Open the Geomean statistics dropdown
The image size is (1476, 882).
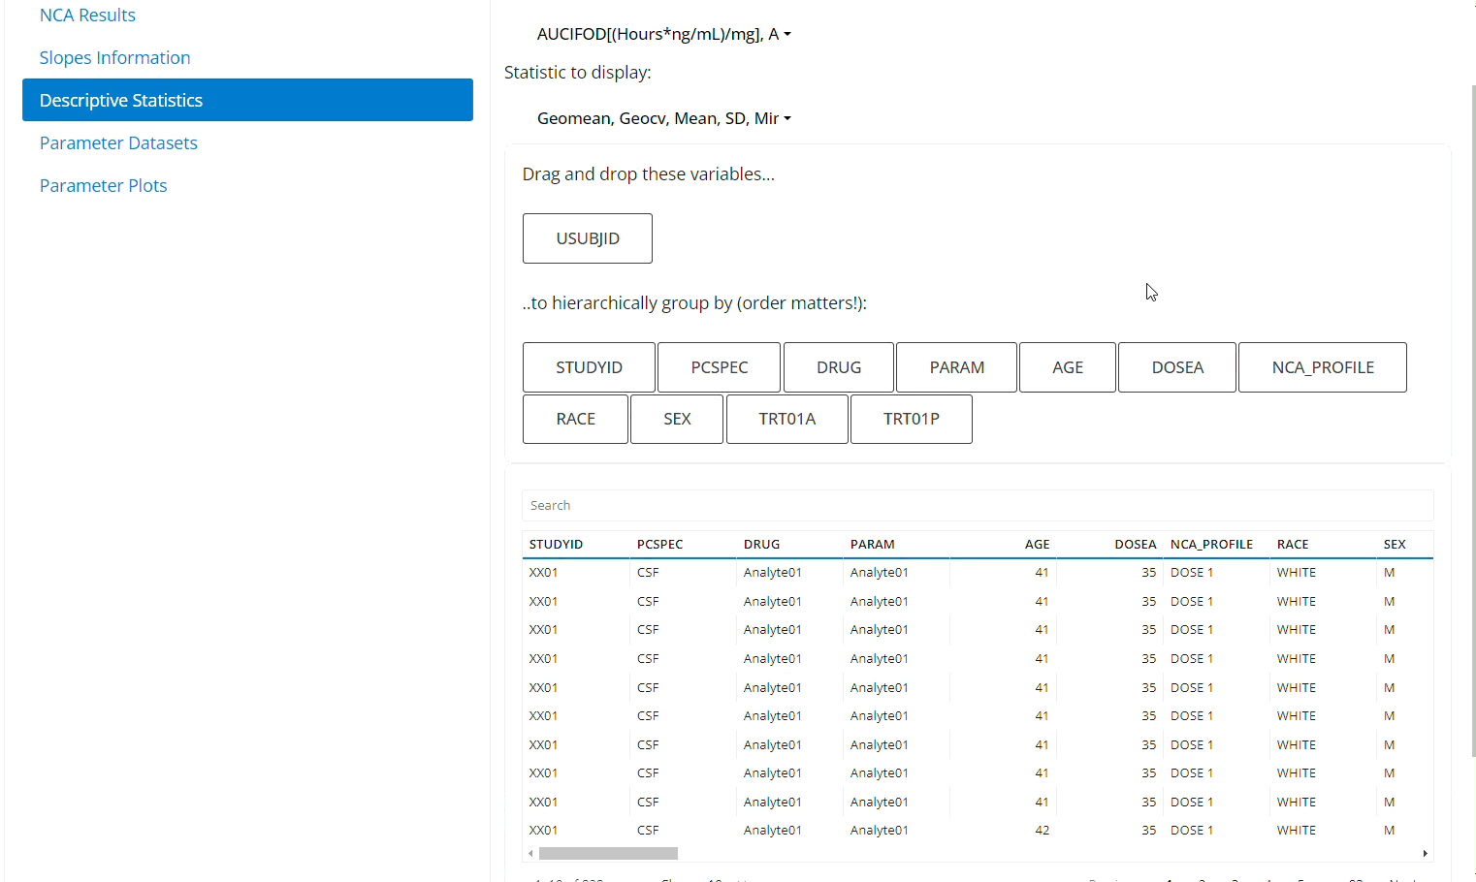click(x=663, y=118)
